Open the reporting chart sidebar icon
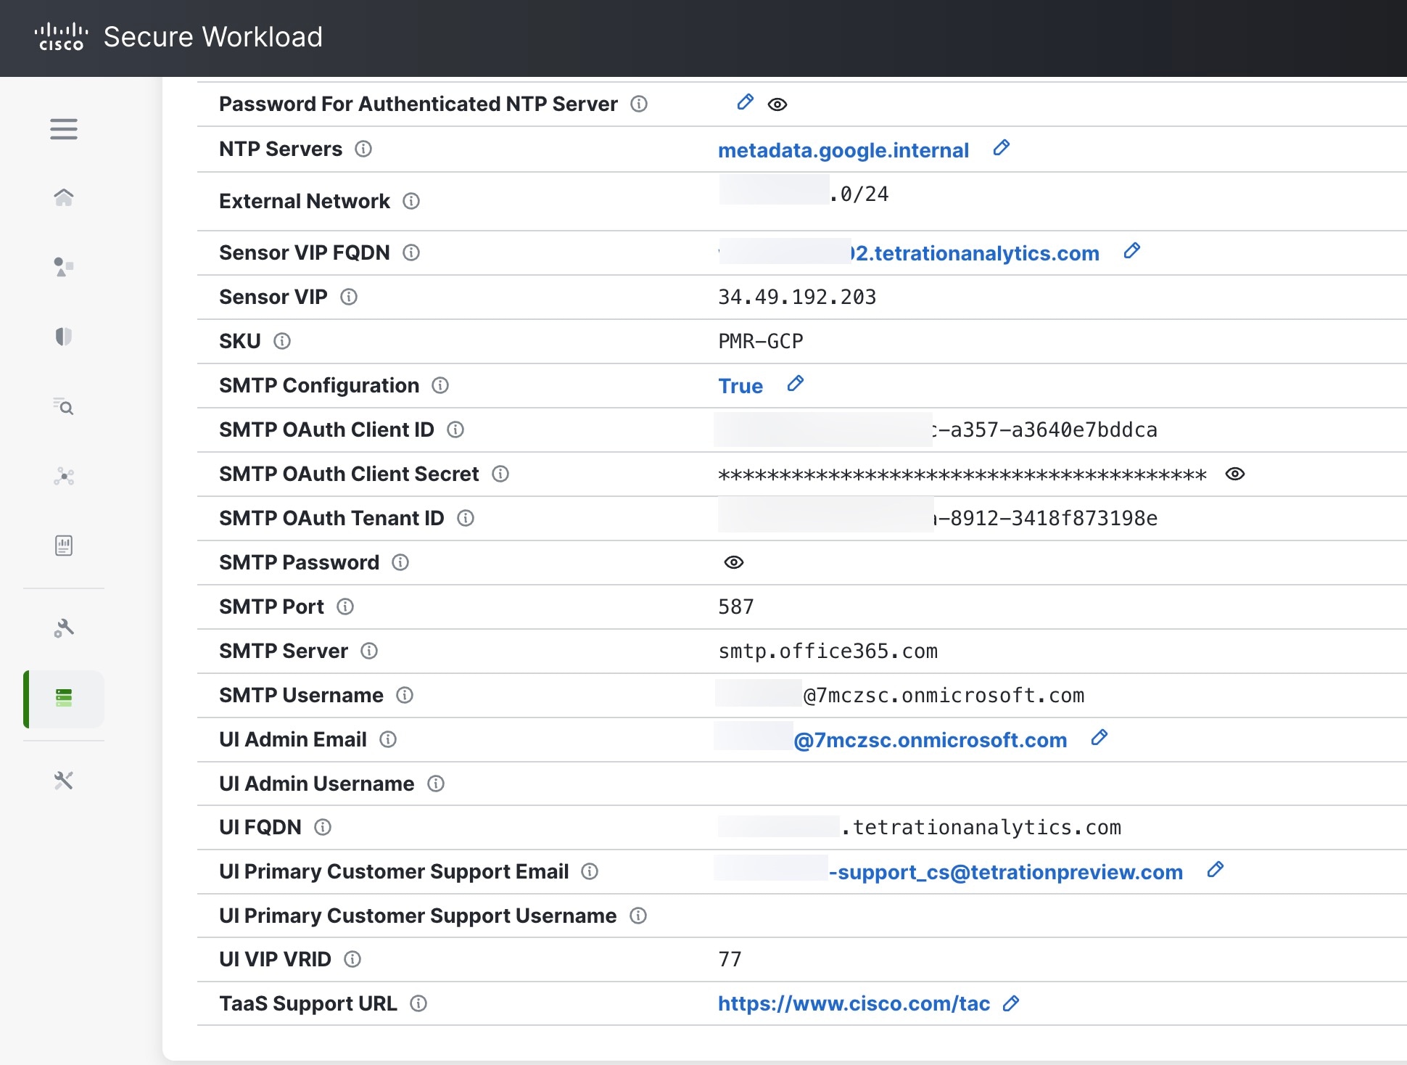 (x=64, y=546)
